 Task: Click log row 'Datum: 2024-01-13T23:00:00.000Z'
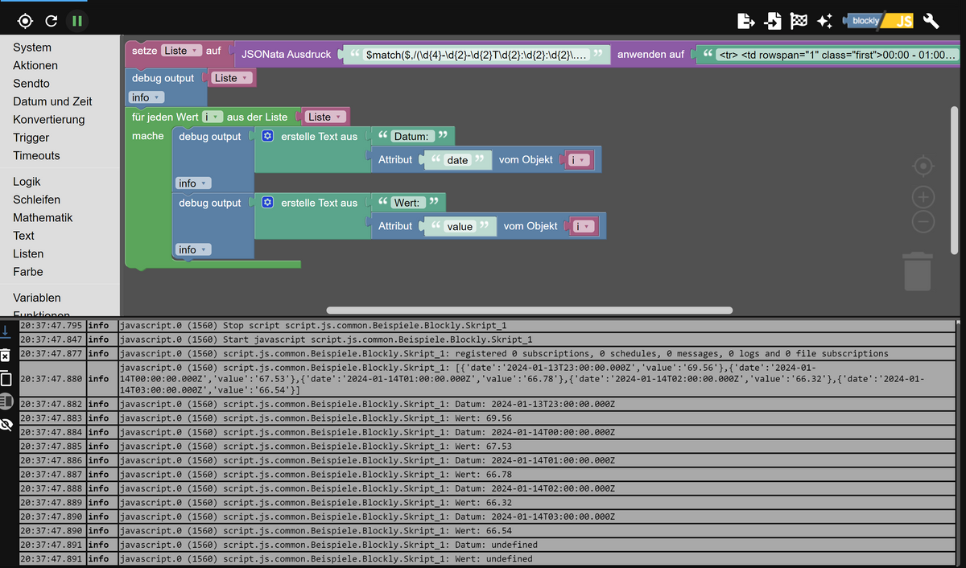pyautogui.click(x=488, y=404)
